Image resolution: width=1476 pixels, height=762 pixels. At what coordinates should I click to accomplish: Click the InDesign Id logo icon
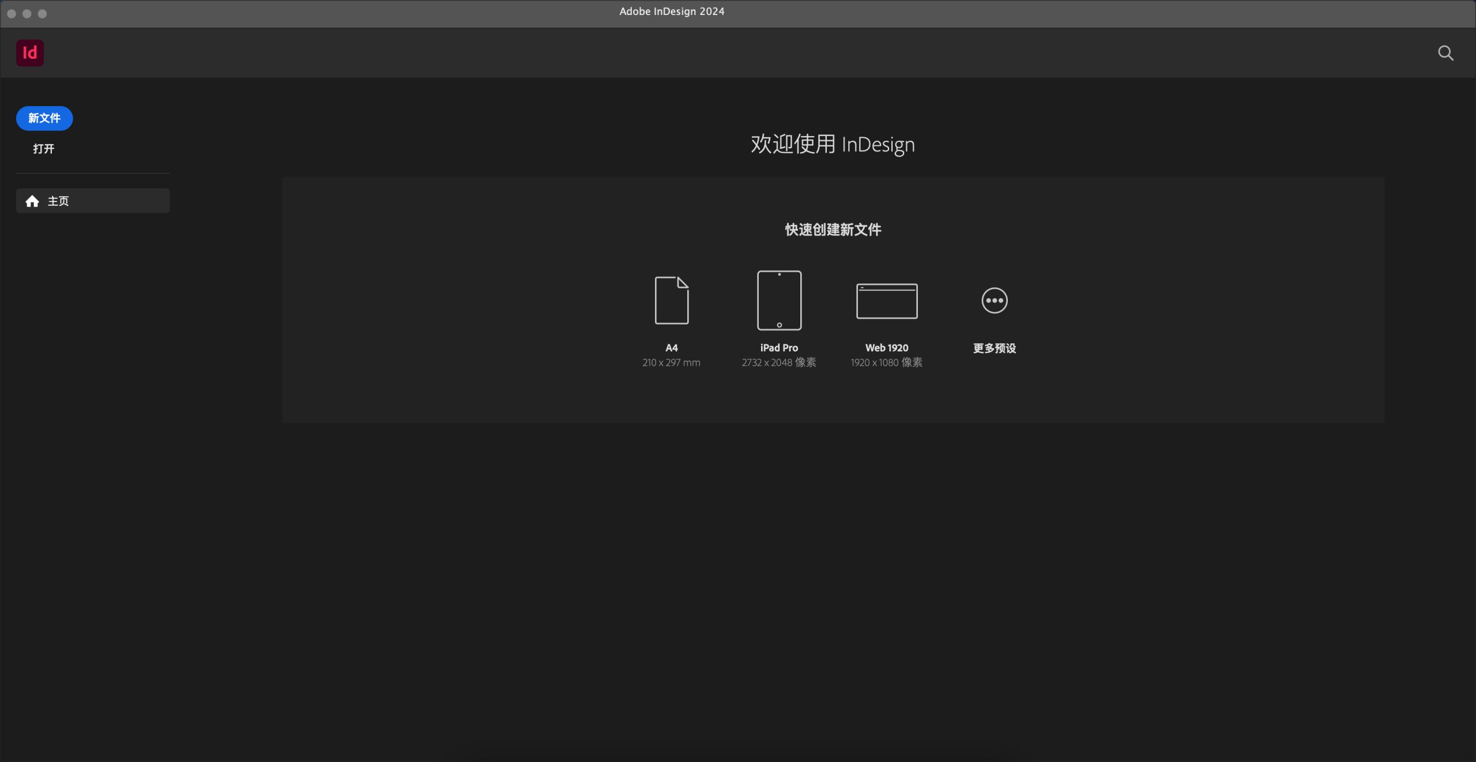click(x=30, y=53)
